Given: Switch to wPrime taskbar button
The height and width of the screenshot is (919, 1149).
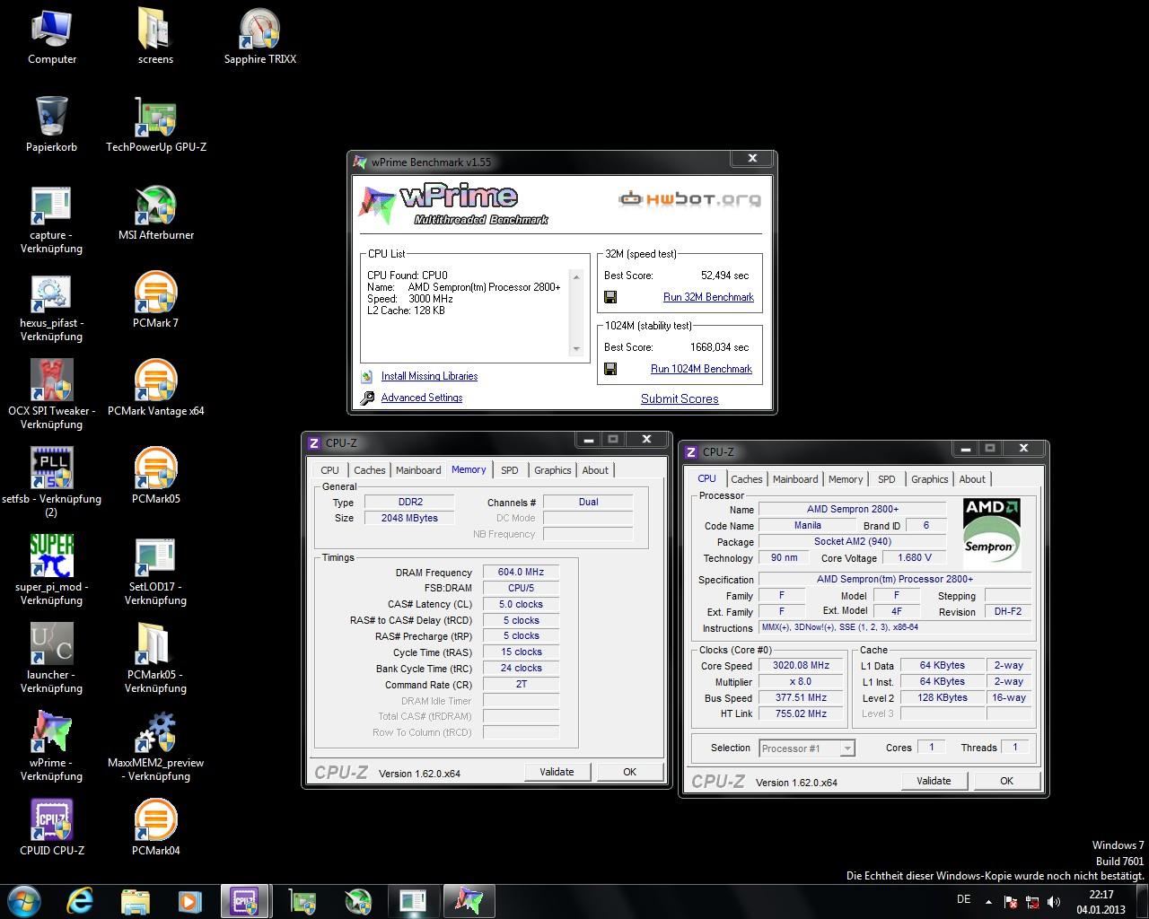Looking at the screenshot, I should pyautogui.click(x=469, y=900).
